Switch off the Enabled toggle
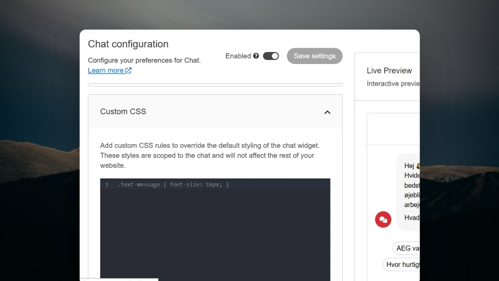The height and width of the screenshot is (281, 499). click(271, 56)
